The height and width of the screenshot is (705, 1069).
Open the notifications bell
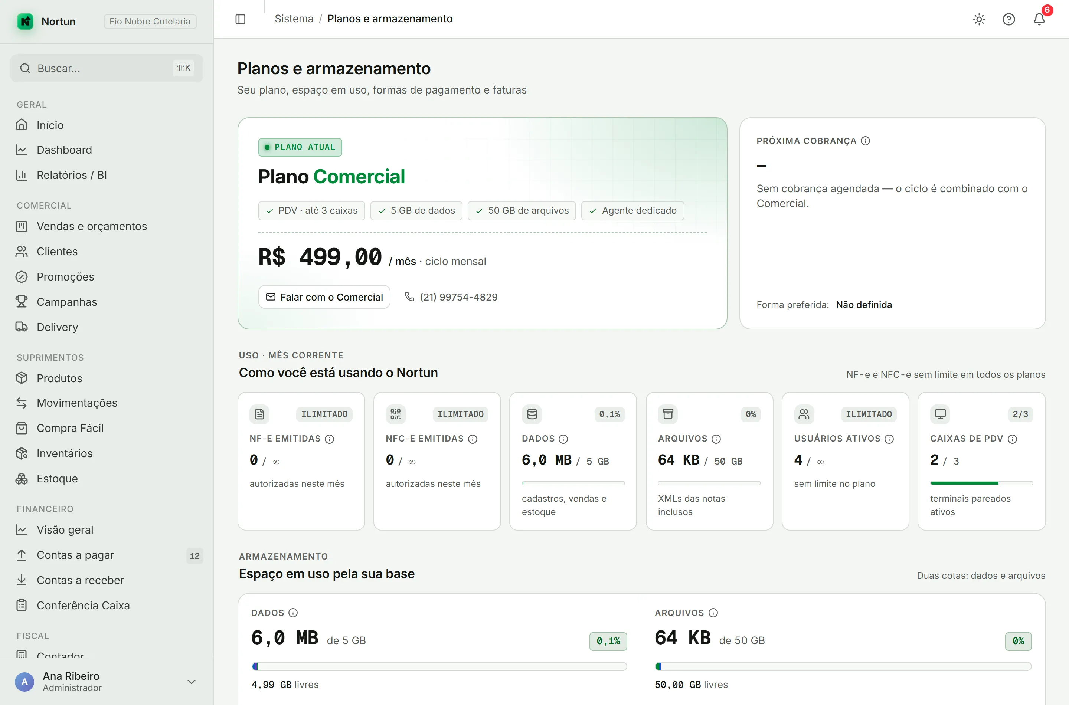tap(1039, 19)
